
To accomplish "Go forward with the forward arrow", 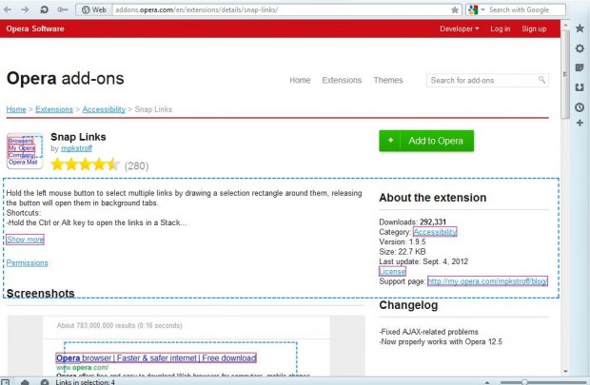I will 25,10.
